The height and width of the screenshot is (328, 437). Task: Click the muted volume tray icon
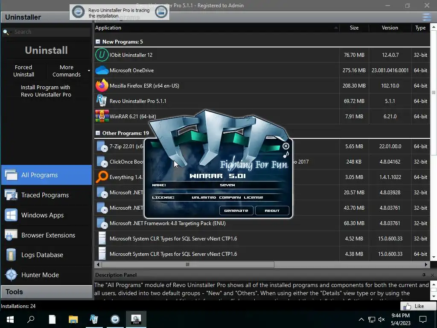[382, 319]
